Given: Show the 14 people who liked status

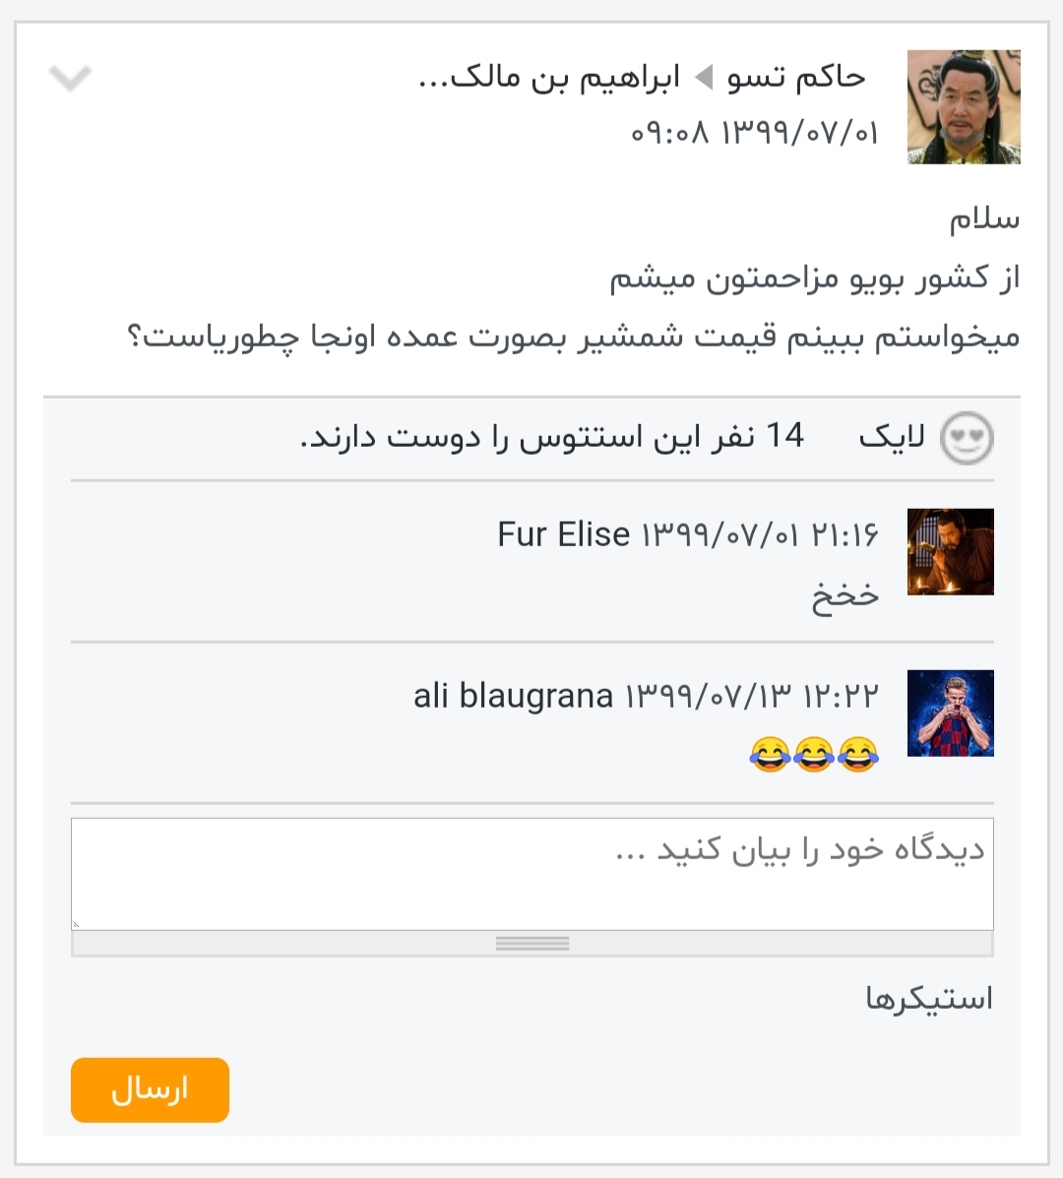Looking at the screenshot, I should coord(552,437).
